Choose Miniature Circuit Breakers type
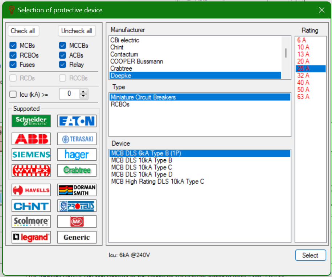 click(200, 97)
